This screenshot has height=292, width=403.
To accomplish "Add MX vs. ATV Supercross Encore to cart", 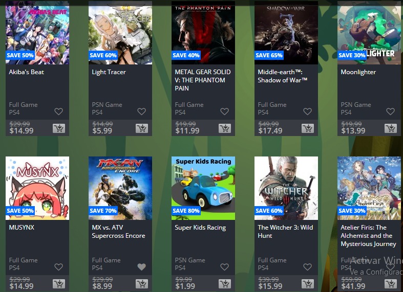I will (142, 283).
